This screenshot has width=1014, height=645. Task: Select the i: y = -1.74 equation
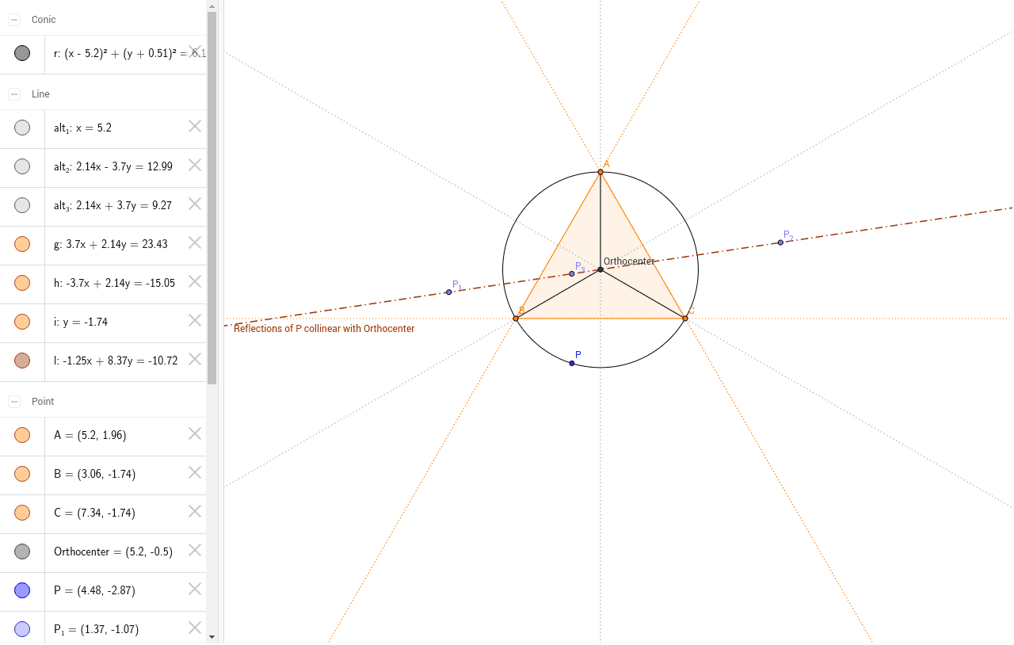click(x=81, y=322)
